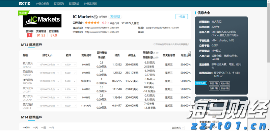This screenshot has height=131, width=270.
Task: Click the USDJPY quote 141.518
Action: 117,89
